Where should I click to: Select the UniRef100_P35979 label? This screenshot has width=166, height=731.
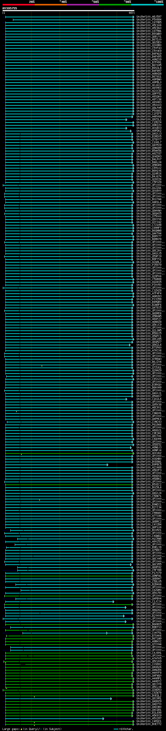(149, 265)
